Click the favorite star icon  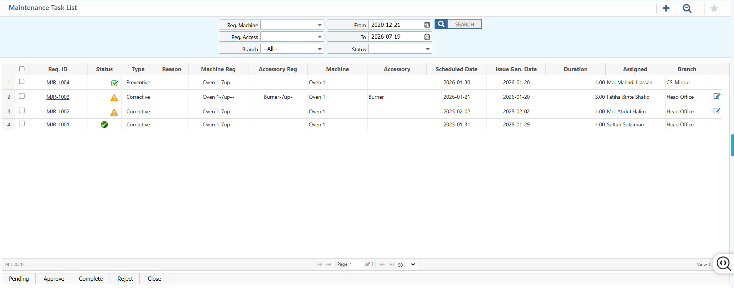[x=714, y=8]
